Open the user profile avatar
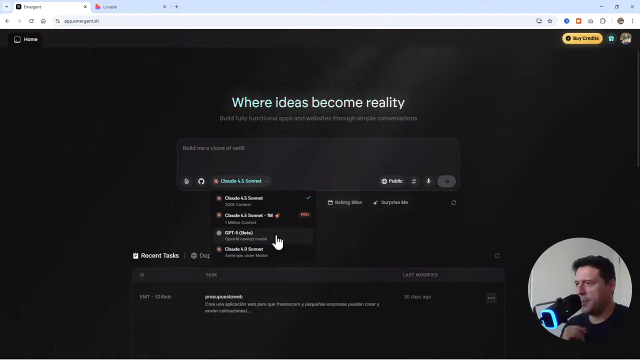The width and height of the screenshot is (640, 360). click(625, 38)
